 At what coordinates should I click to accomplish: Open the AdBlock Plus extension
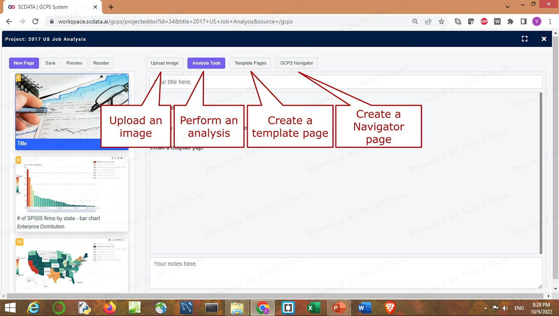[x=484, y=21]
